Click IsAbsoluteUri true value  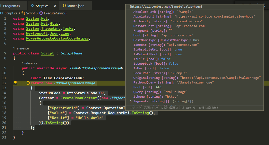(178, 49)
